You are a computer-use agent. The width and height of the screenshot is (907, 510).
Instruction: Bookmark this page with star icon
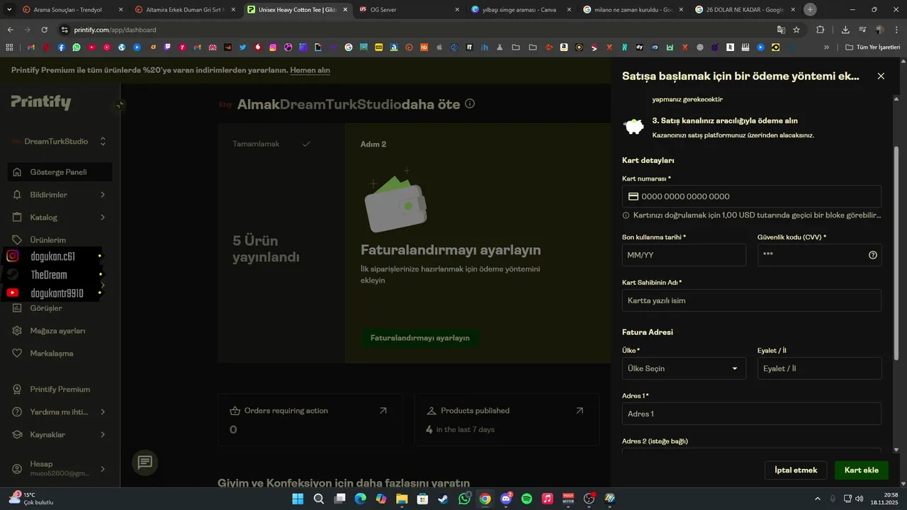(x=796, y=30)
